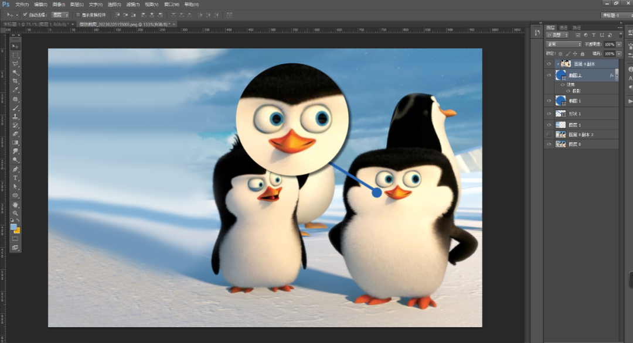Open the 文件(F) menu
Screen dimensions: 633x343
(x=22, y=5)
